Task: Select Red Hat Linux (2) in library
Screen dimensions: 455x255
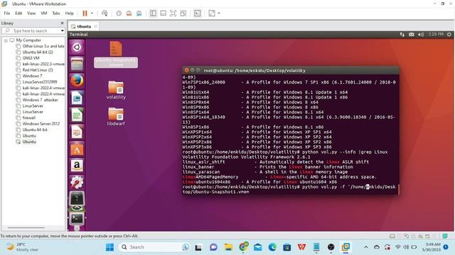Action: point(35,70)
